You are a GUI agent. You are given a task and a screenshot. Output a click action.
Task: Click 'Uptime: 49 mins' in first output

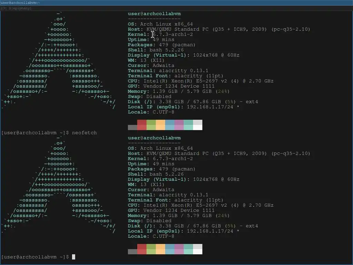pyautogui.click(x=151, y=40)
